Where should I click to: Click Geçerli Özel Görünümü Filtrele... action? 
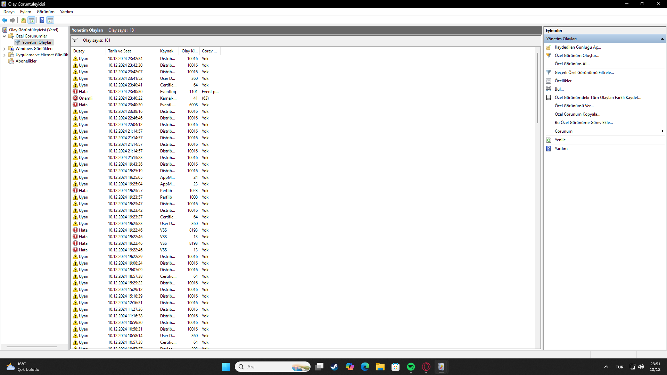pos(584,73)
